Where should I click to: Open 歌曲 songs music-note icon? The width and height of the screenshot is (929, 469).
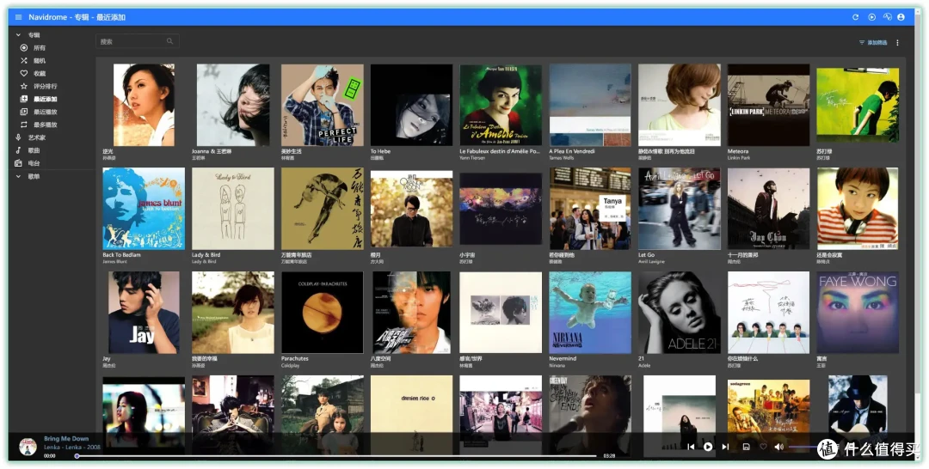(18, 150)
